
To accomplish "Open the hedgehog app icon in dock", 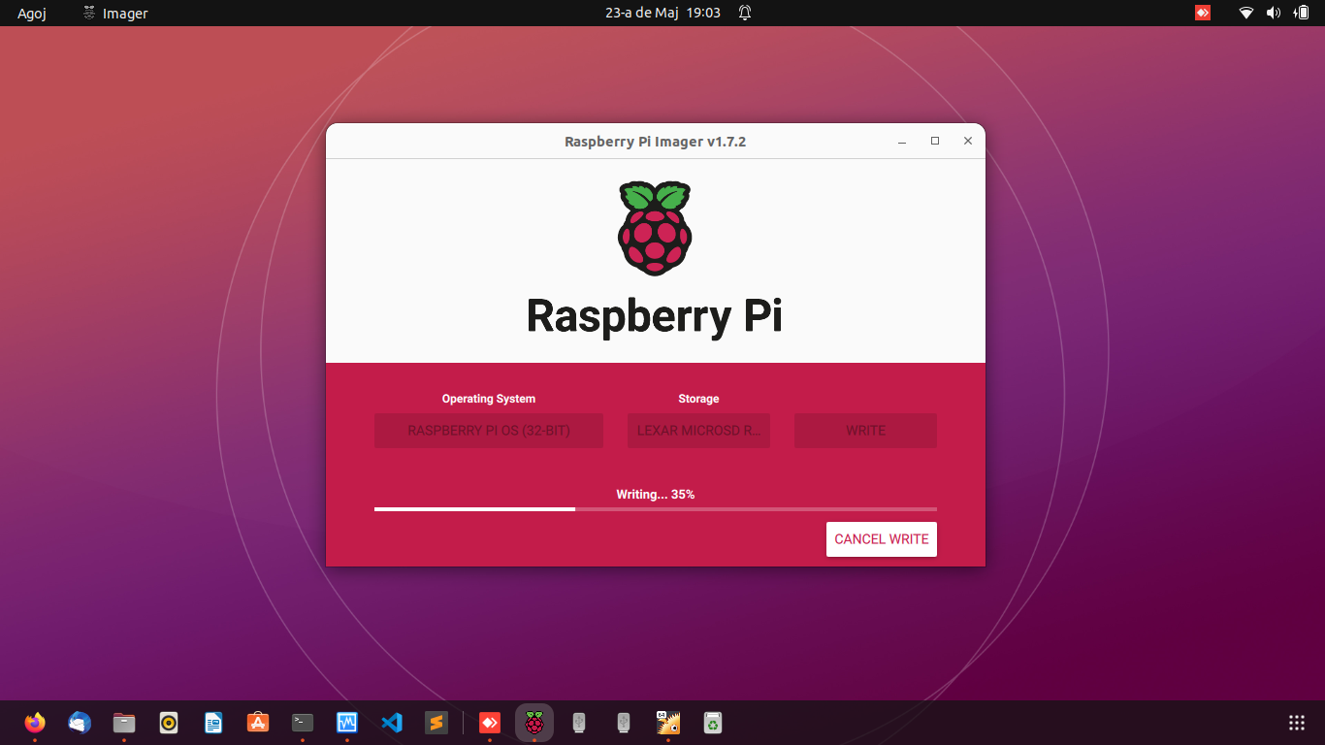I will 668,723.
